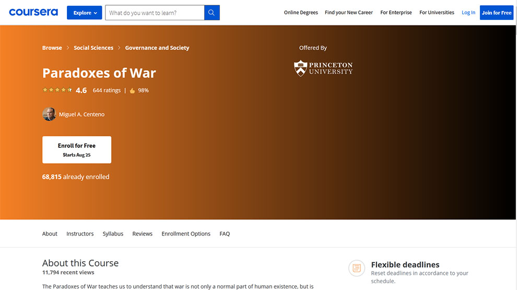Screen dimensions: 517x290
Task: Click '68,815 already enrolled' text
Action: (x=76, y=177)
